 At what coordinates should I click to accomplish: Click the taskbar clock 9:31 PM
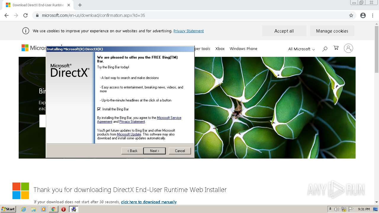364,209
